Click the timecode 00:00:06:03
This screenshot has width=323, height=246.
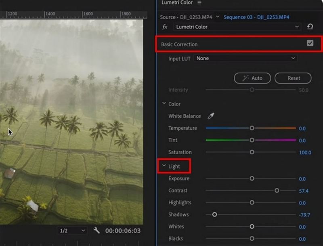pyautogui.click(x=123, y=231)
